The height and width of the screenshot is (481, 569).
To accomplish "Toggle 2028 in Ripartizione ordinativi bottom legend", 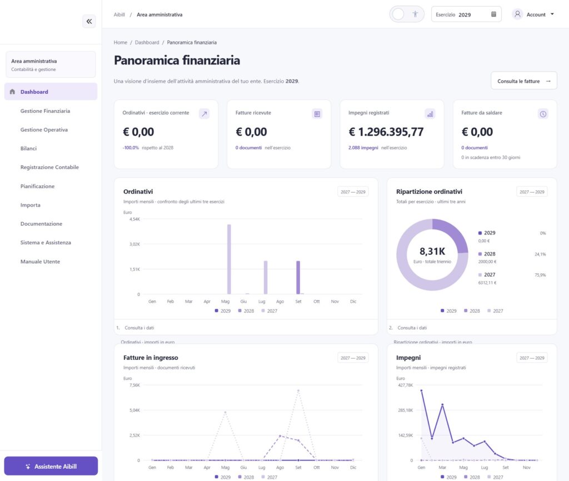I will pos(472,311).
